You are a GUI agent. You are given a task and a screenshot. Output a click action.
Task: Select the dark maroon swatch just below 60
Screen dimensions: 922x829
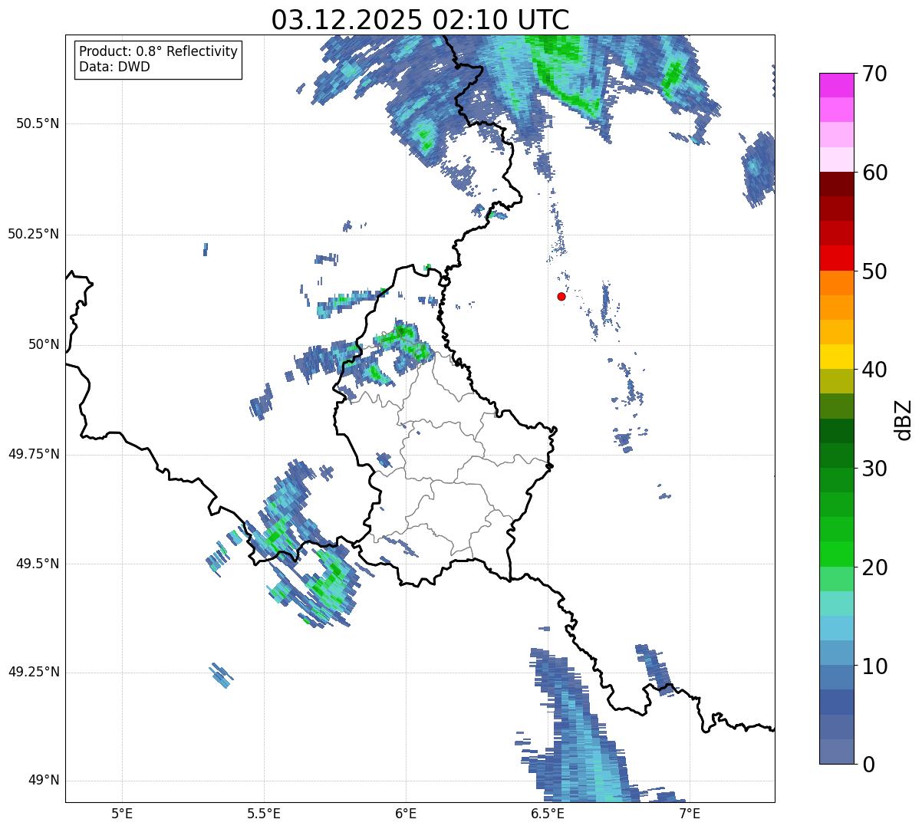pos(837,184)
